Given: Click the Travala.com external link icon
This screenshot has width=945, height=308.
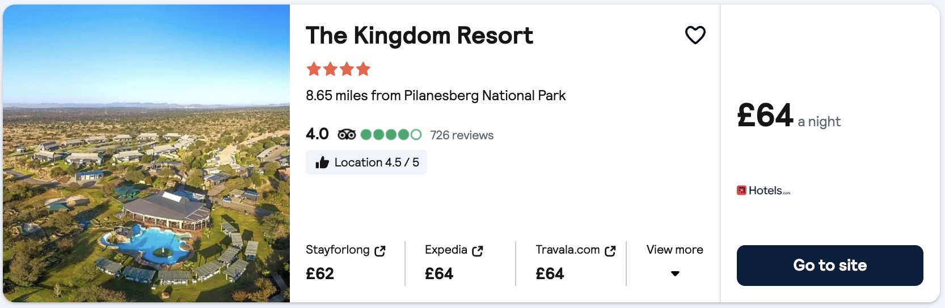Looking at the screenshot, I should coord(610,251).
